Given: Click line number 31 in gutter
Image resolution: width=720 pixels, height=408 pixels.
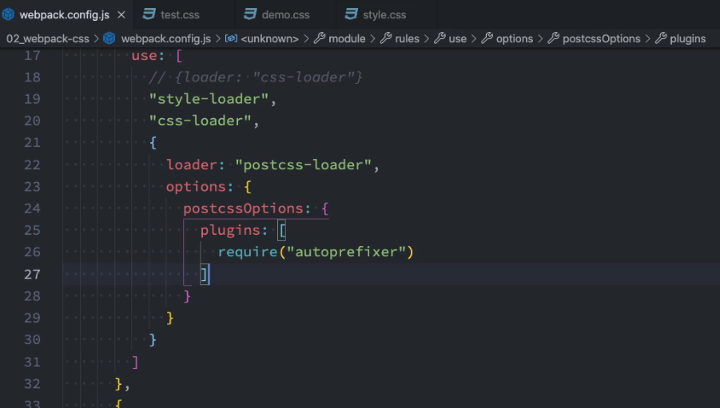Looking at the screenshot, I should point(32,362).
